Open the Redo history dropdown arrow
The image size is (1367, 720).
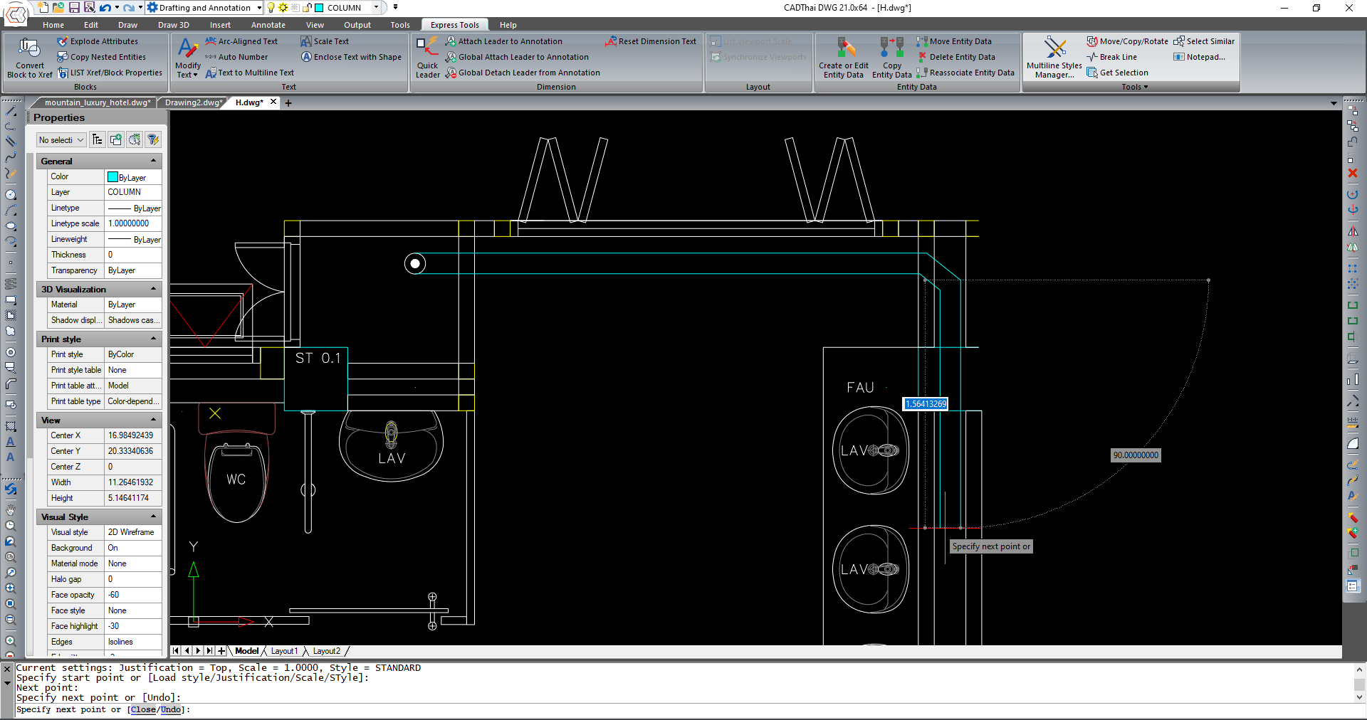pos(140,8)
